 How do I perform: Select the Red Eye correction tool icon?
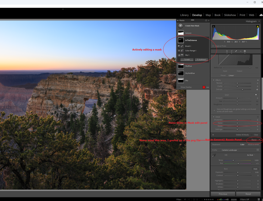pyautogui.click(x=241, y=51)
